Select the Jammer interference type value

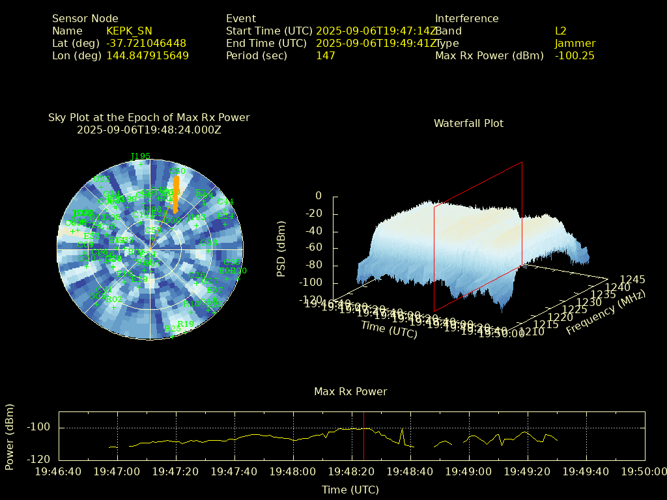click(575, 43)
